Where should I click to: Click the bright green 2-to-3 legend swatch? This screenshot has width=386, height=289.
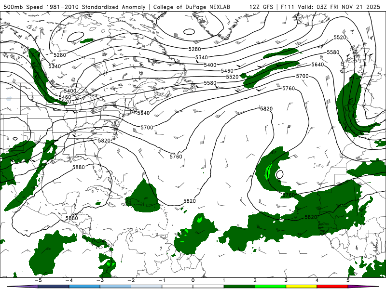coord(270,287)
